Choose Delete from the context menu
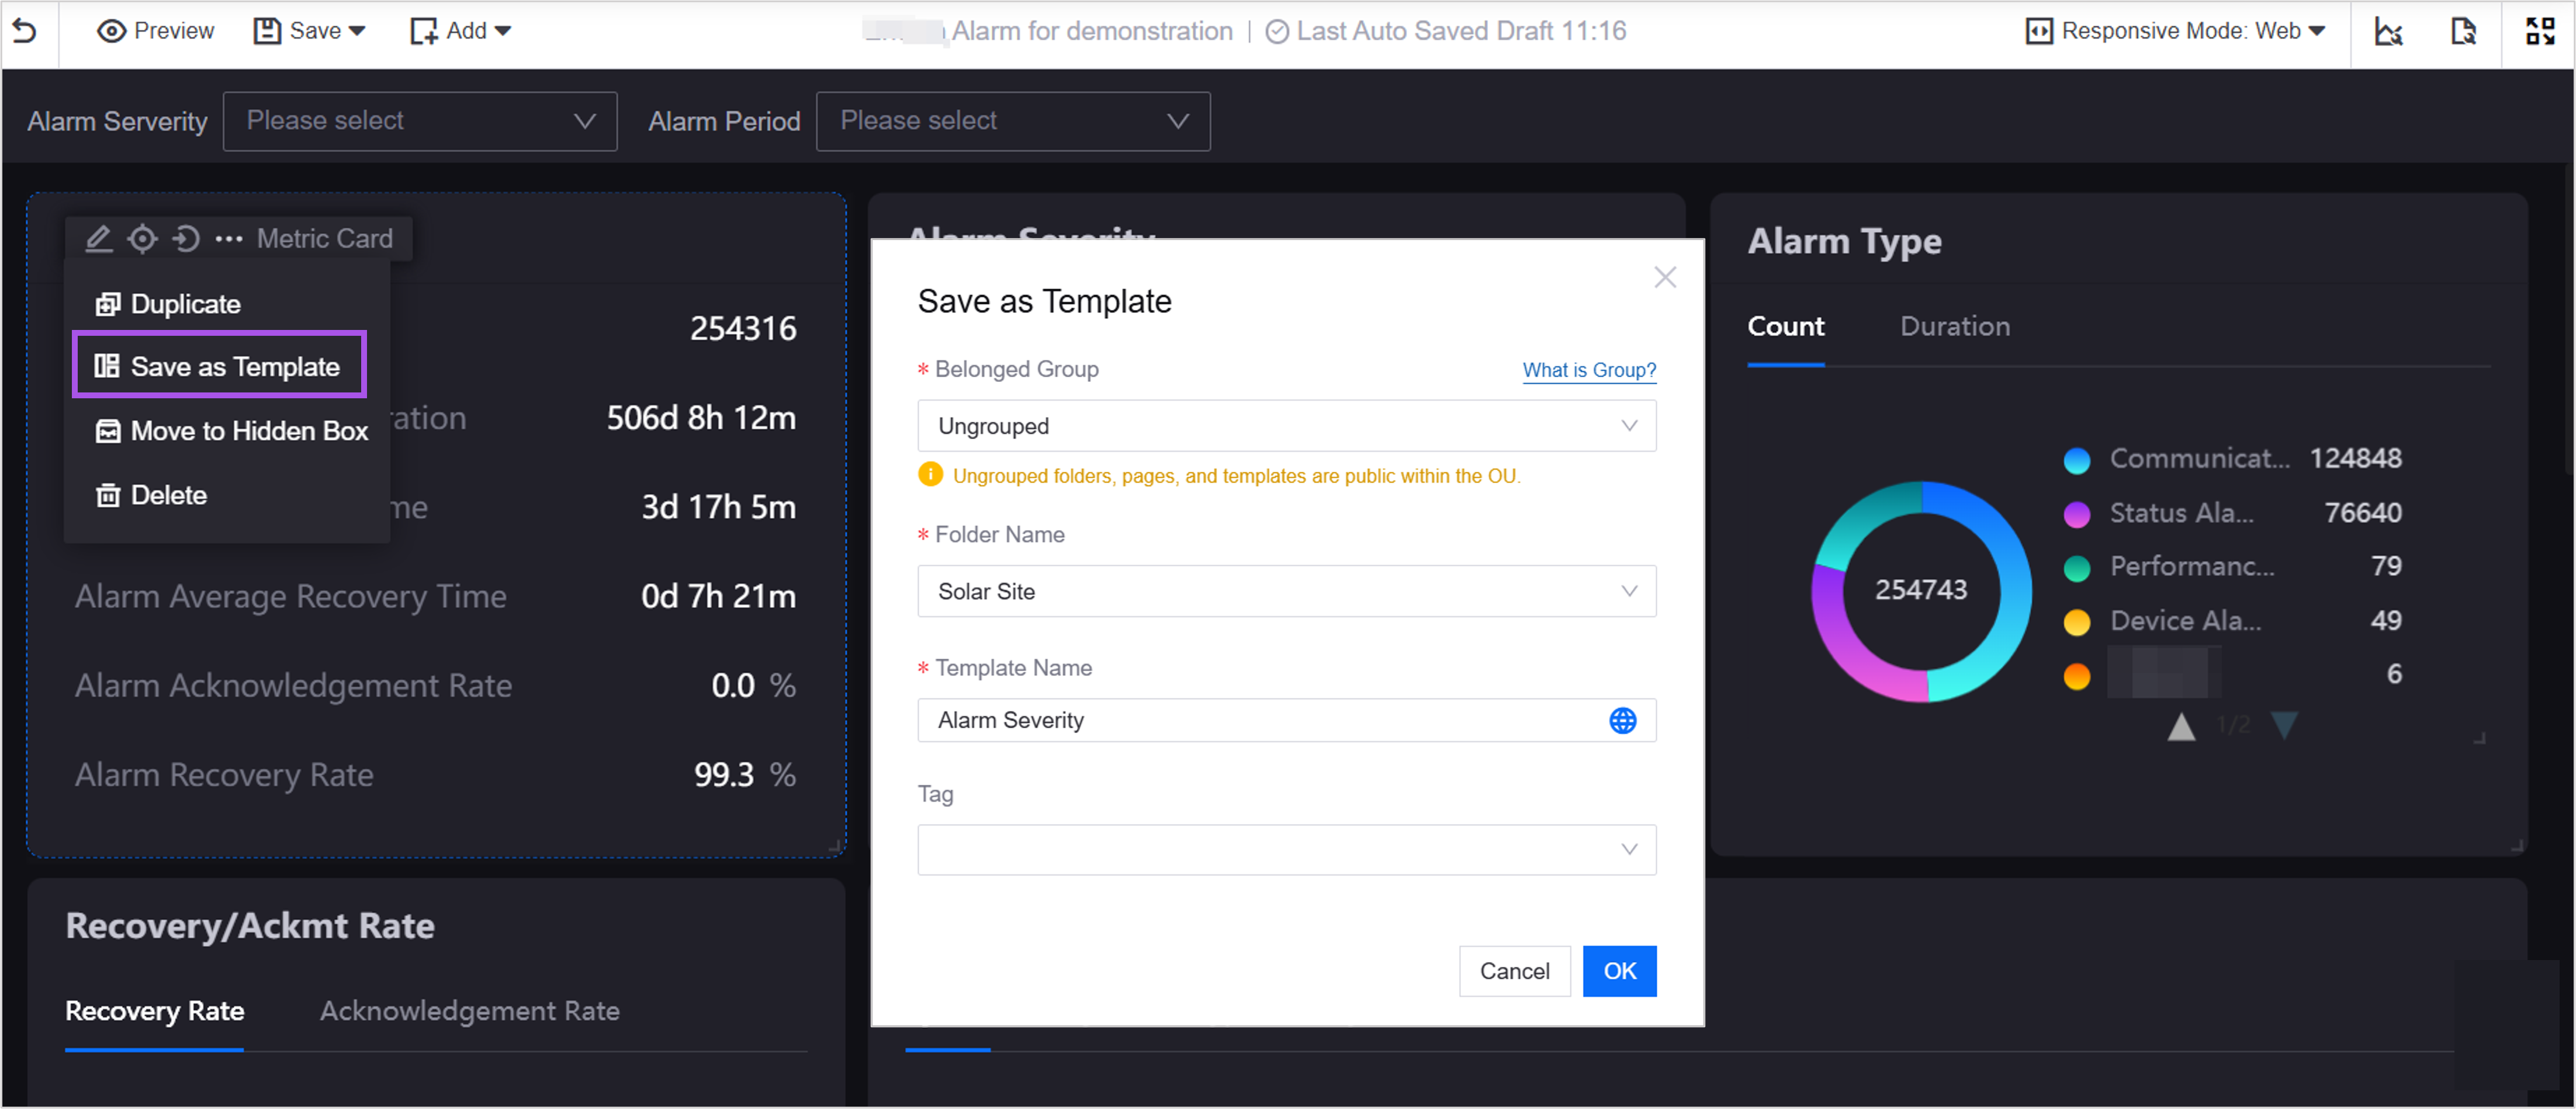Viewport: 2576px width, 1109px height. (x=150, y=495)
